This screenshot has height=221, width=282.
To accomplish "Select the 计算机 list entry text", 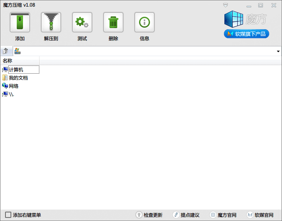I will point(16,70).
